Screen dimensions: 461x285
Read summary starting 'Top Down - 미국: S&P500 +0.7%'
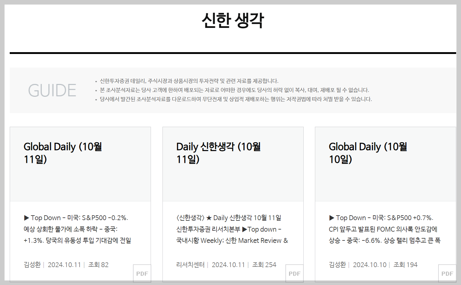tap(384, 229)
